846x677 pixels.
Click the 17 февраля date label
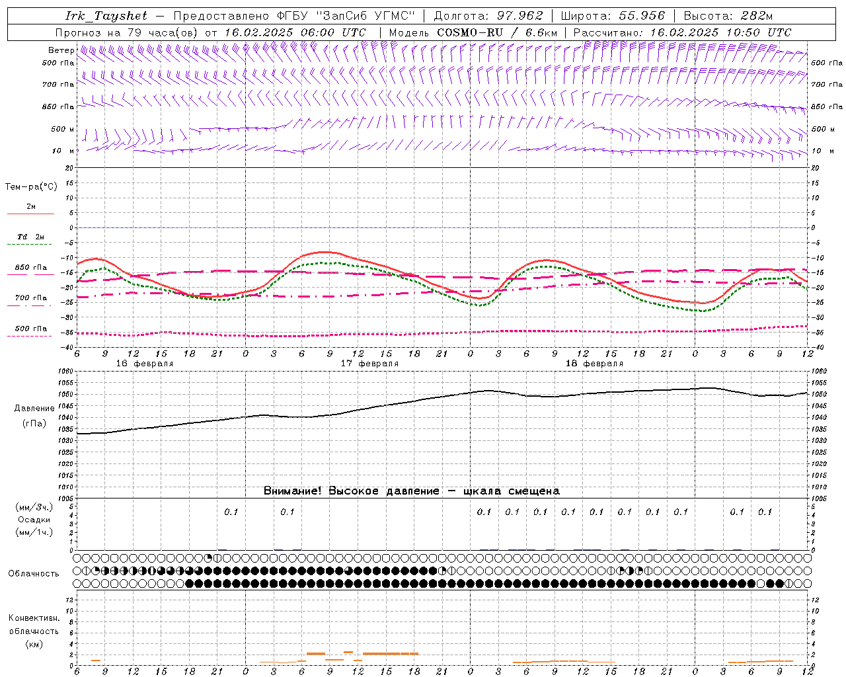tap(369, 364)
